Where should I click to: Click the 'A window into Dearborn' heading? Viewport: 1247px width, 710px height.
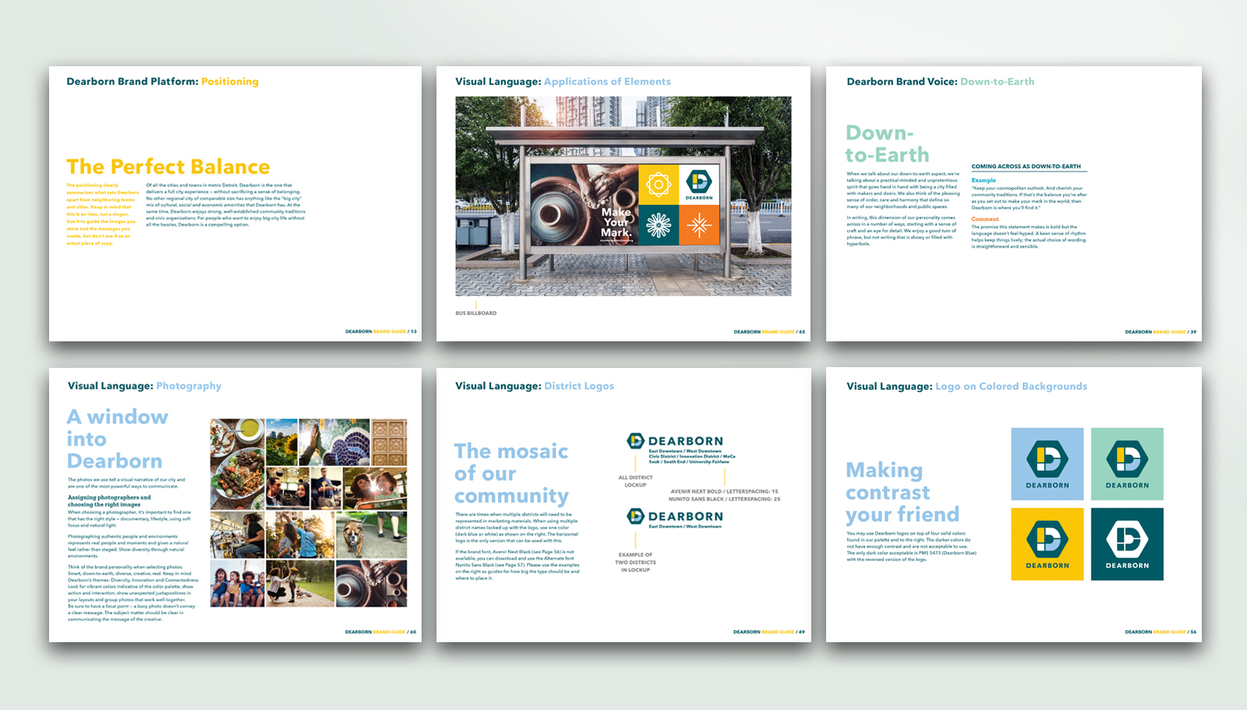(x=117, y=439)
